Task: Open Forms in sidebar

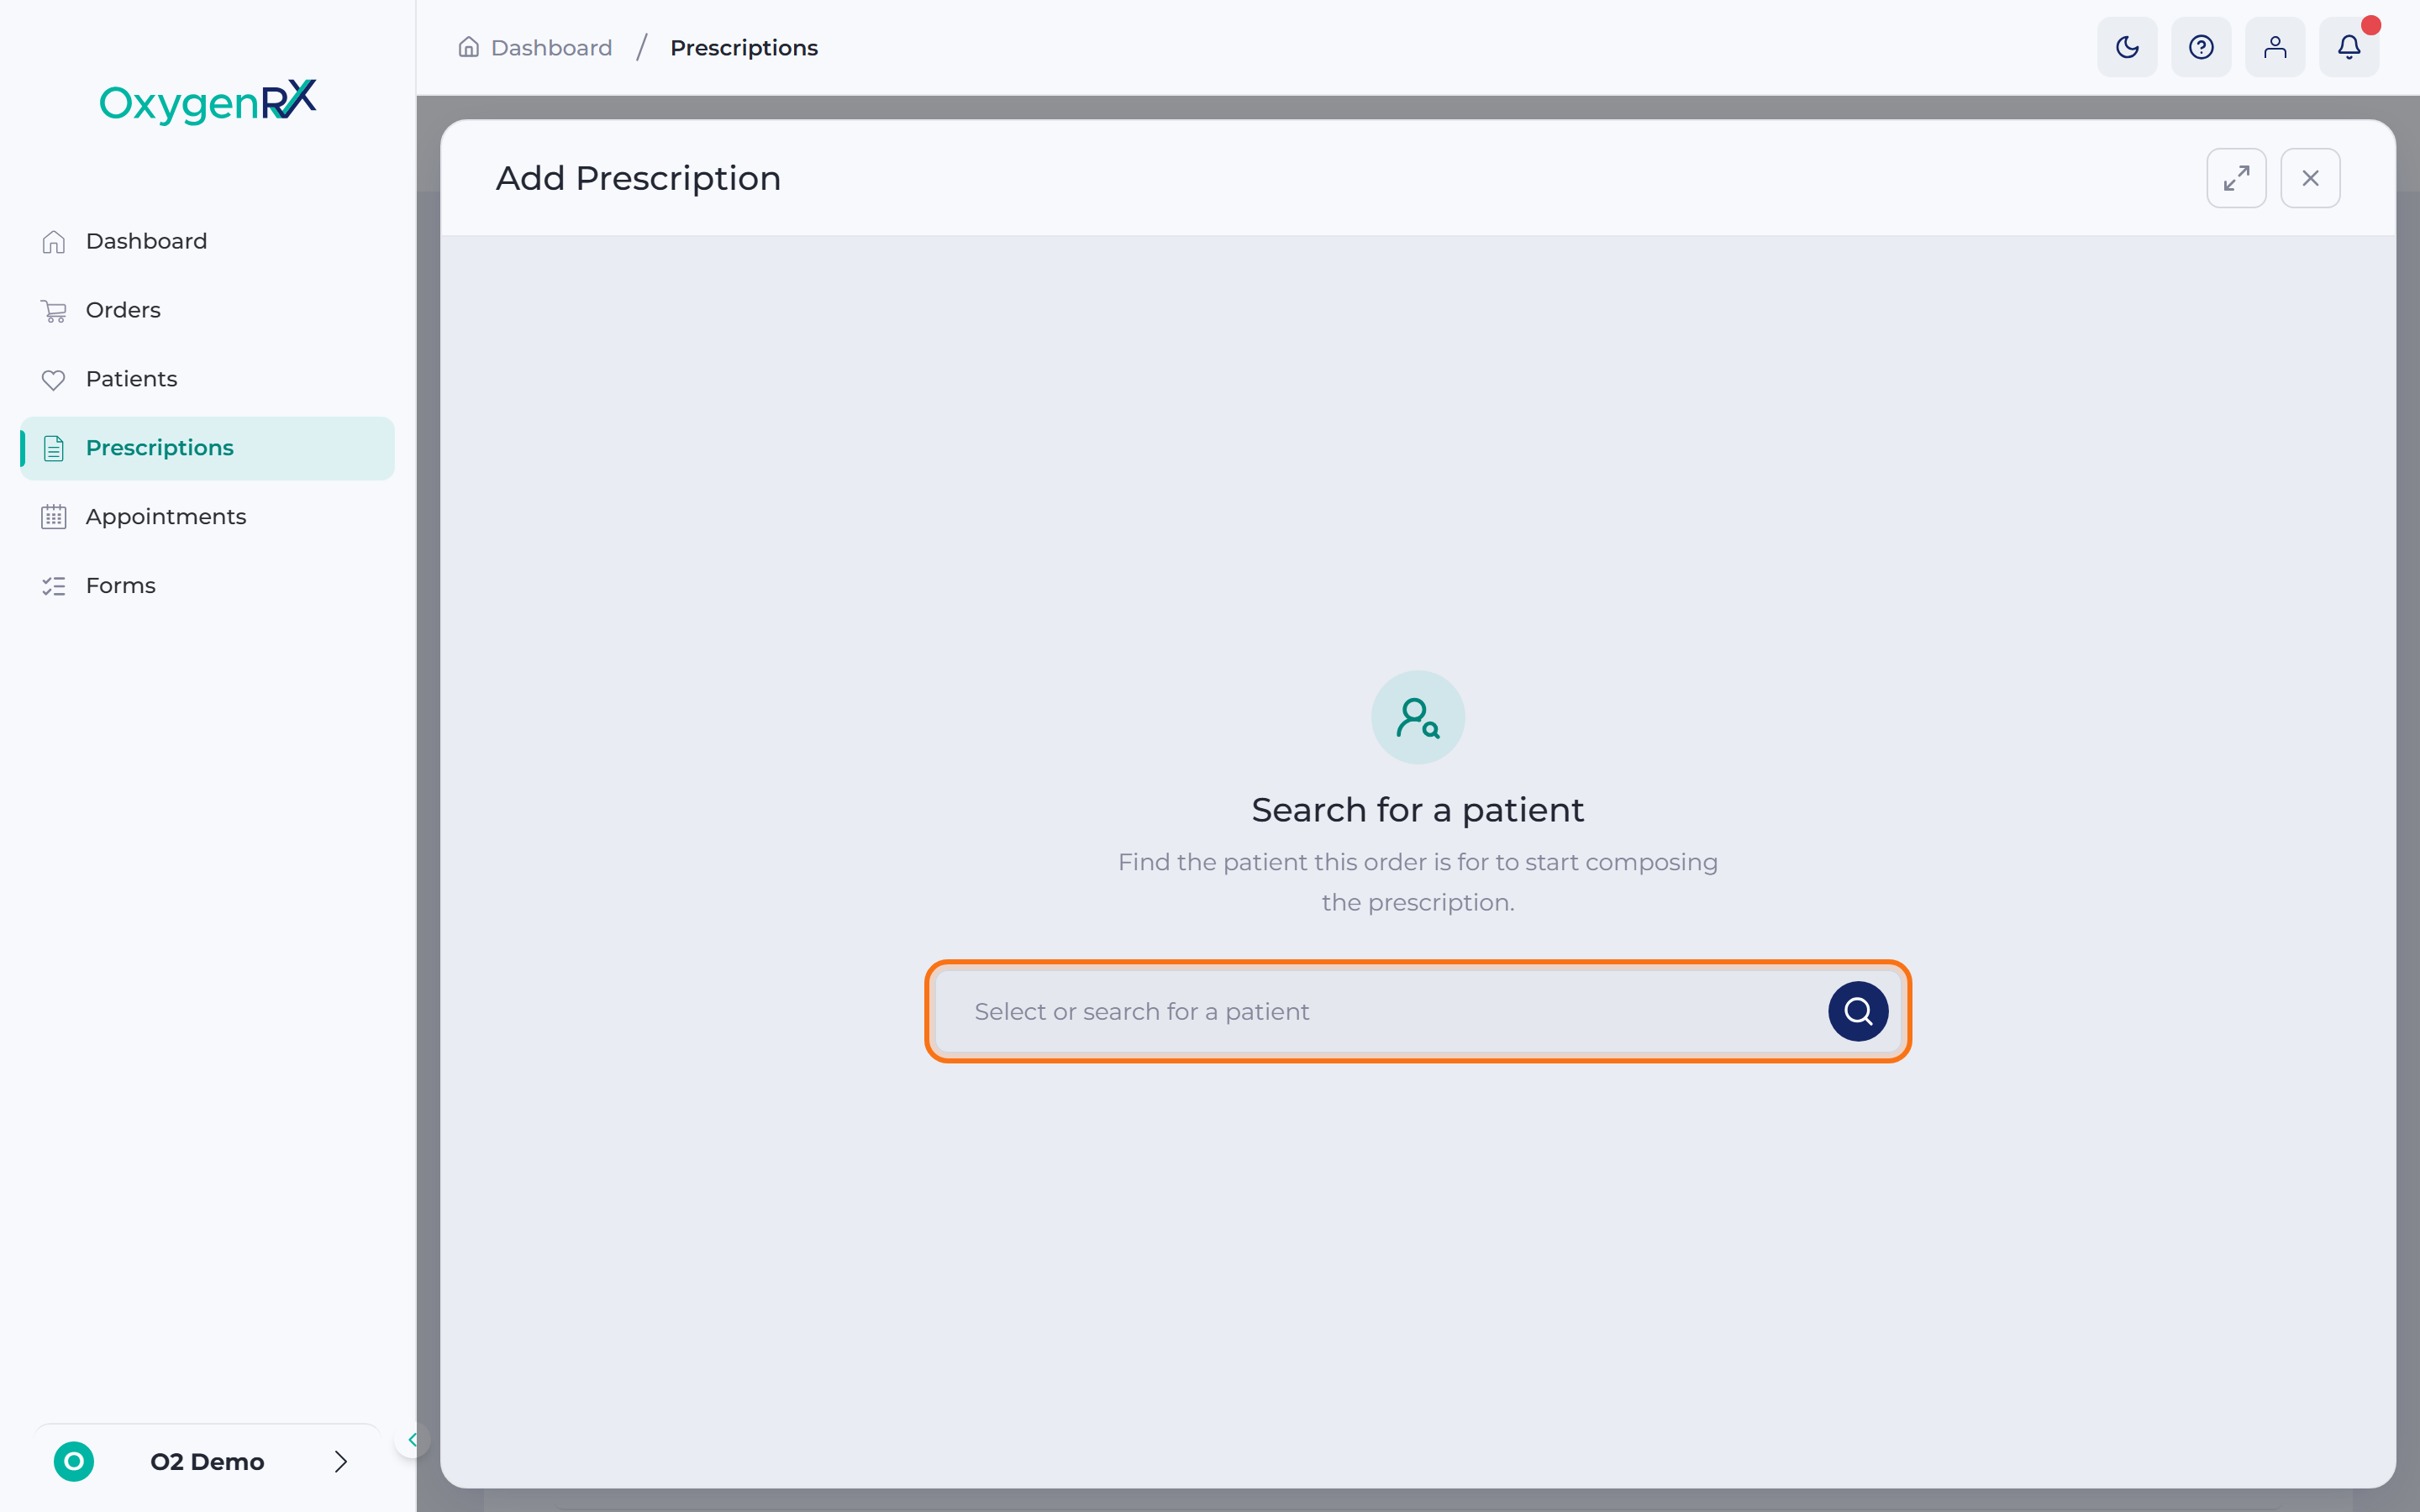Action: (x=207, y=586)
